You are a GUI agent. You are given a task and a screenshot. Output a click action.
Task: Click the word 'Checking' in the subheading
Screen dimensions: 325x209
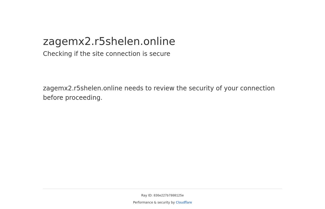[57, 54]
